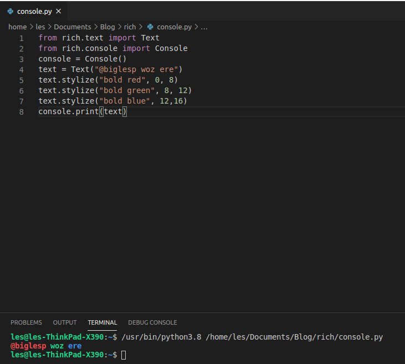This screenshot has height=364, width=405.
Task: Place cursor on the console.print(text) line
Action: coord(83,111)
